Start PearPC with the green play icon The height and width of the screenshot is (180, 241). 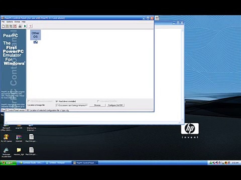tap(25, 26)
